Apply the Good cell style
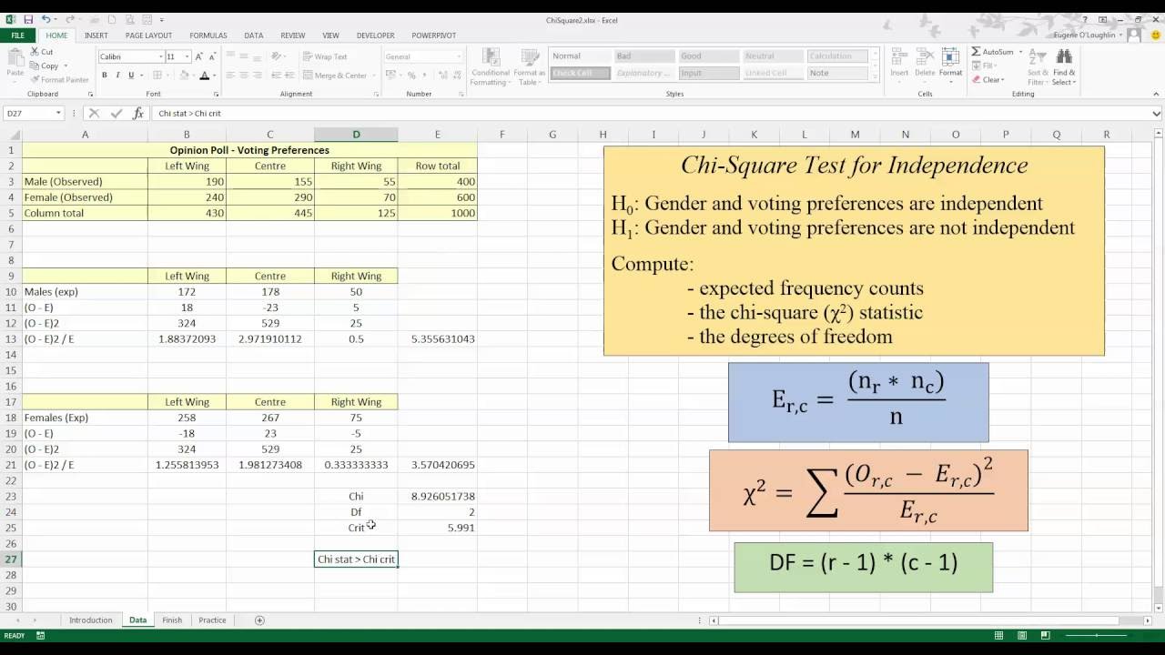This screenshot has width=1165, height=655. coord(708,56)
